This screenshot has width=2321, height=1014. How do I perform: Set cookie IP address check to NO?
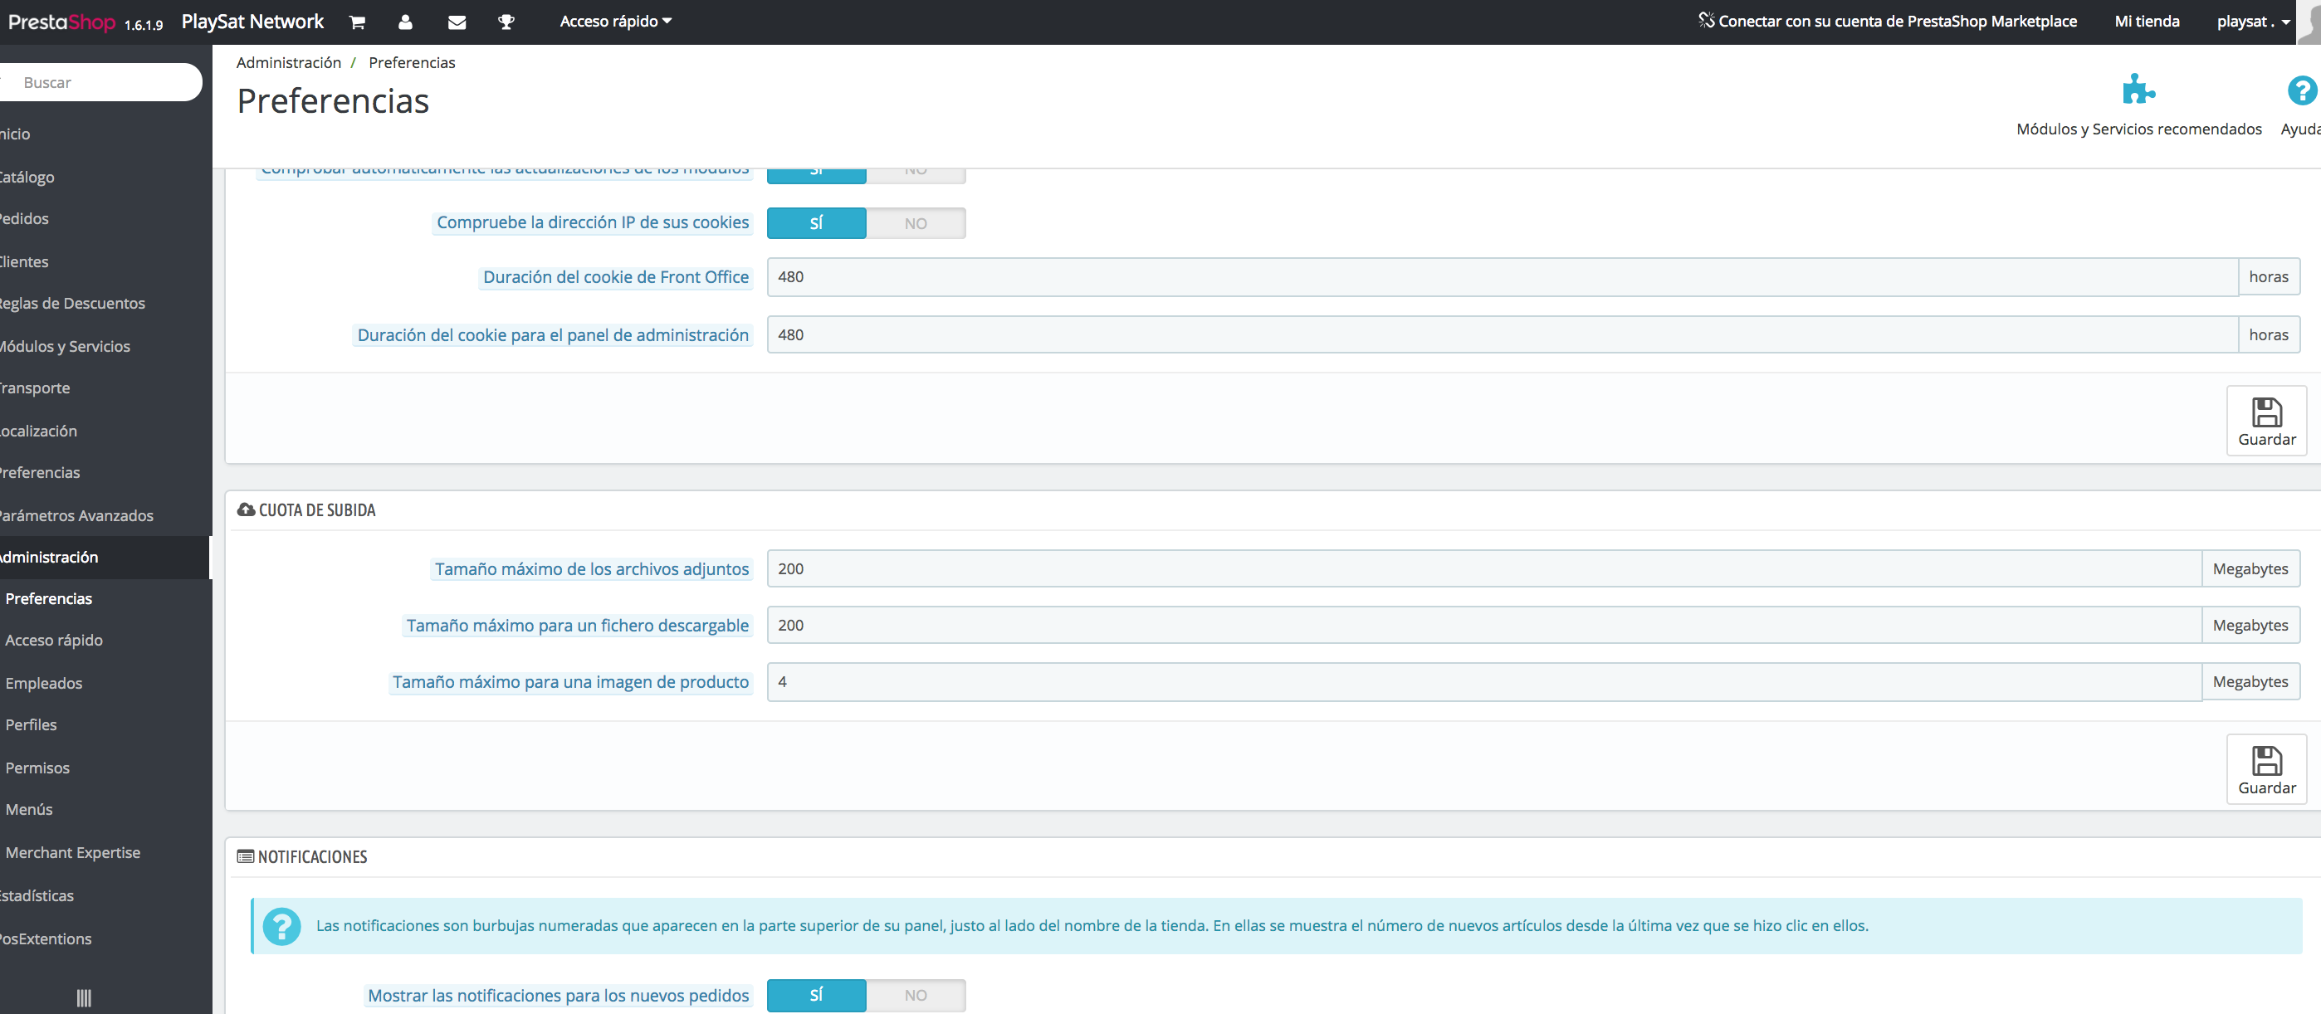pos(916,223)
